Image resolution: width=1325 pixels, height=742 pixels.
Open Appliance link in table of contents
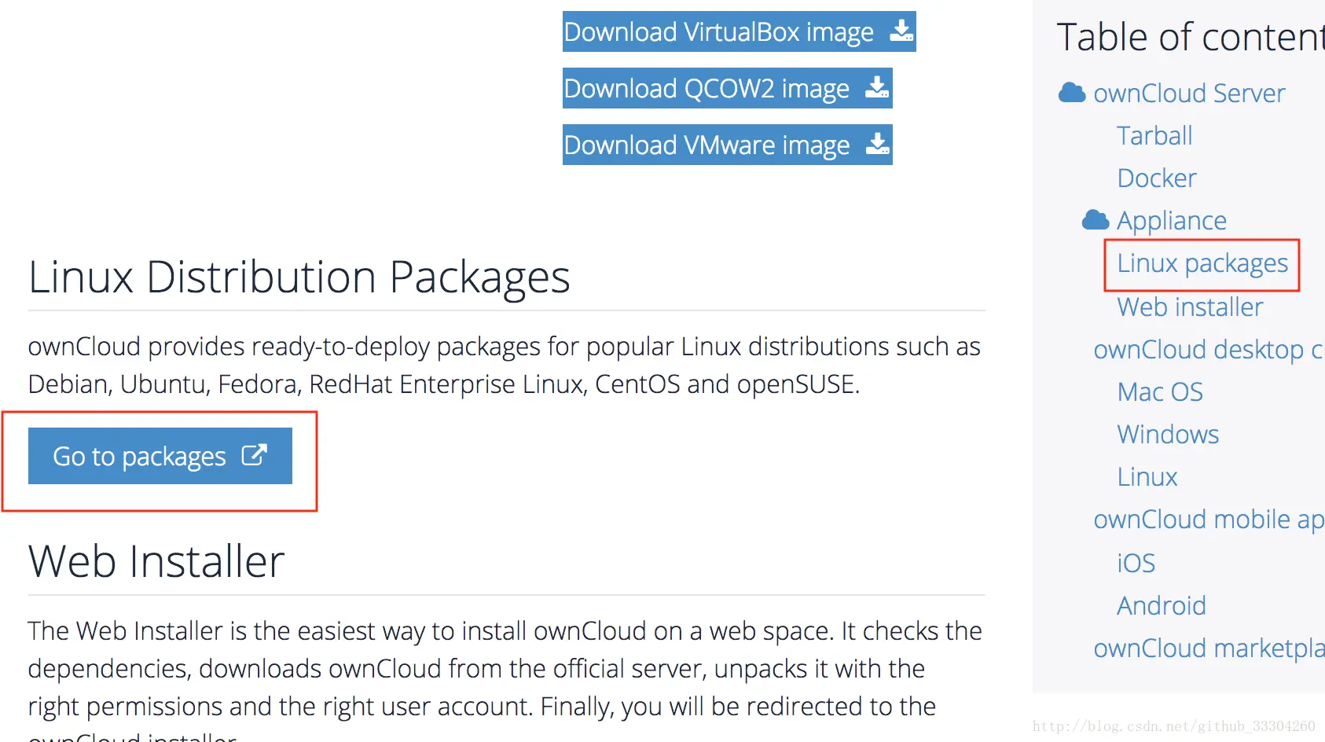tap(1172, 221)
